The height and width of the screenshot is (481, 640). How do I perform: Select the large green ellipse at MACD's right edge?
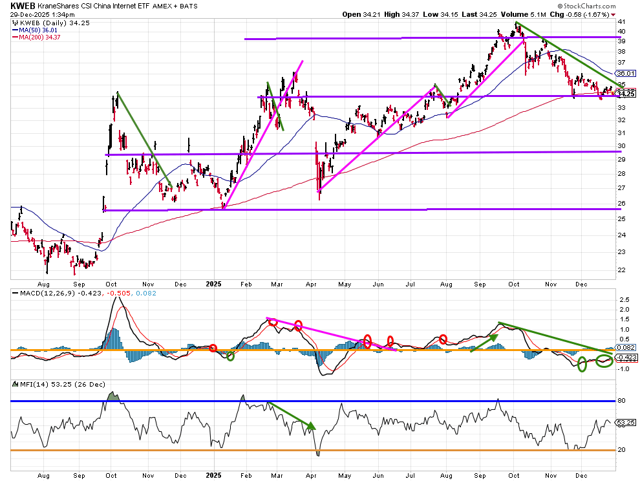(604, 361)
